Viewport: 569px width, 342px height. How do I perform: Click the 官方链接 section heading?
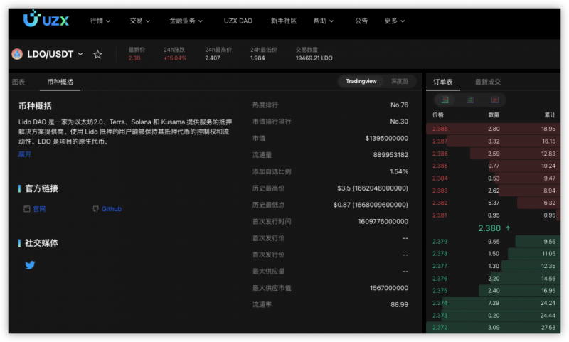41,188
